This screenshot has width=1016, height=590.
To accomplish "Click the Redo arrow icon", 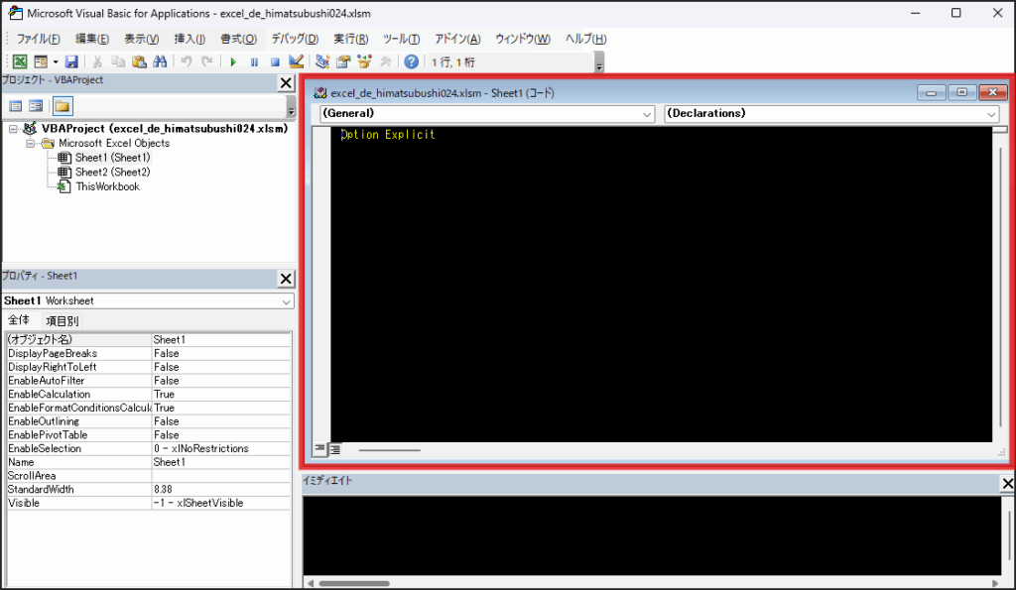I will 206,61.
